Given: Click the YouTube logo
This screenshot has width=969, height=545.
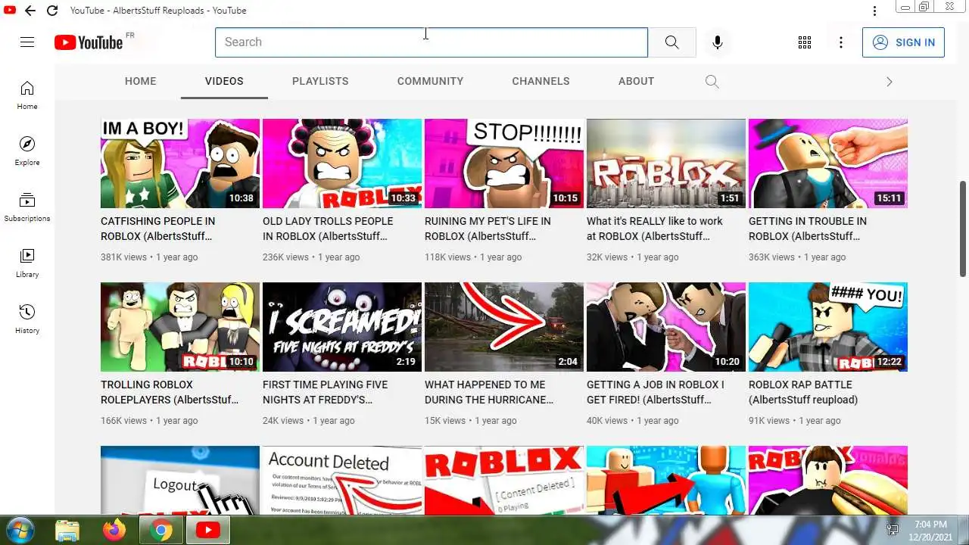Looking at the screenshot, I should coord(89,42).
